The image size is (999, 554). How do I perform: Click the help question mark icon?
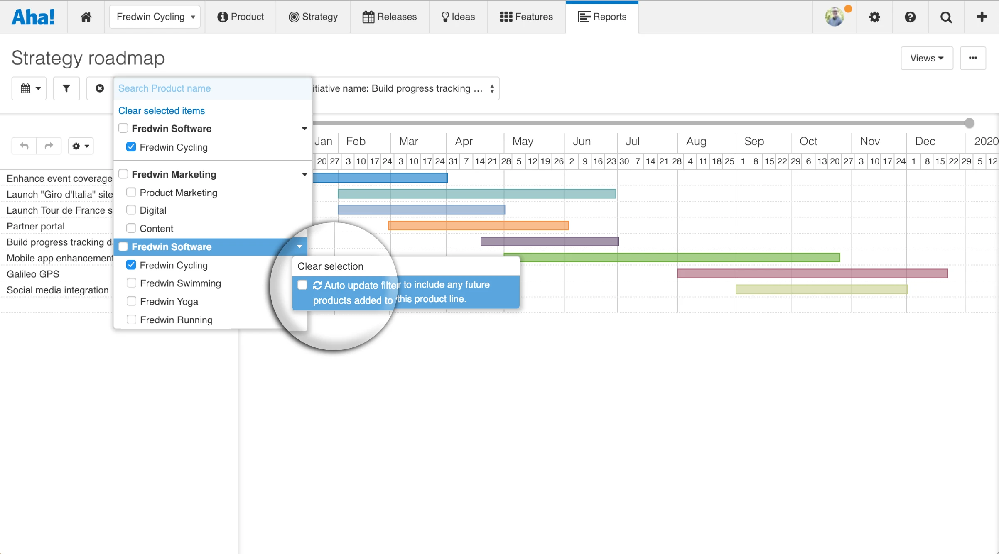click(x=910, y=17)
